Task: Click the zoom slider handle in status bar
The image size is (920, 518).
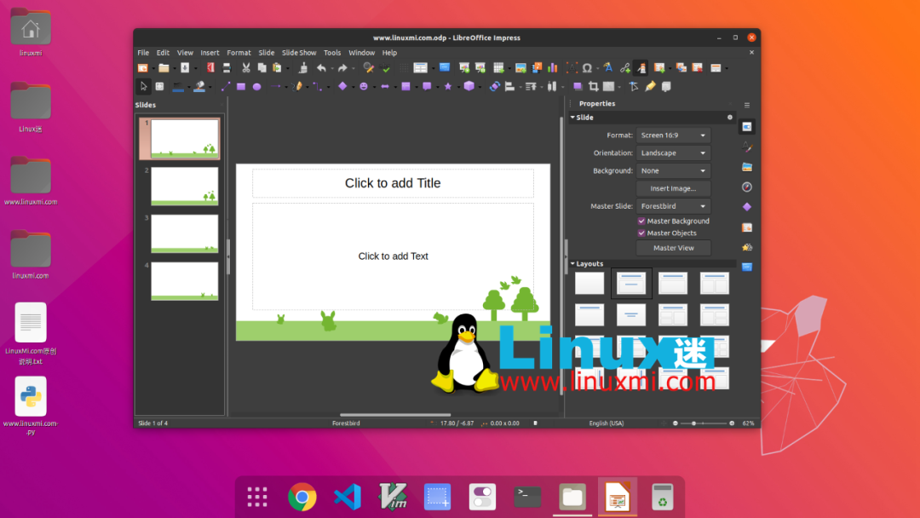Action: pos(694,423)
